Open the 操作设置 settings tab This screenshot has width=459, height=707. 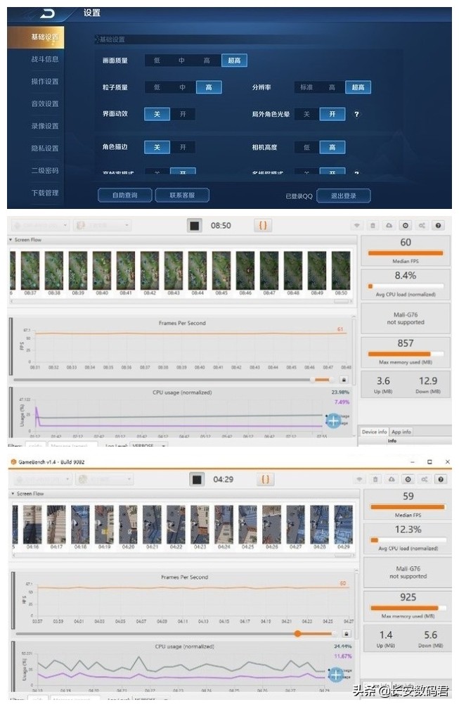tap(44, 82)
